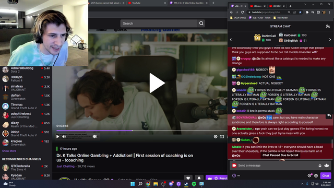Seek using the purple video progress bar

[x=142, y=131]
